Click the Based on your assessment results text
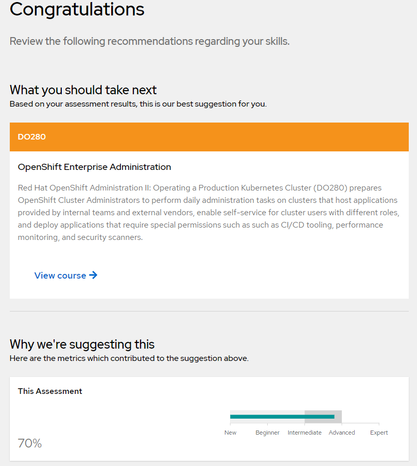This screenshot has height=466, width=417. click(138, 104)
